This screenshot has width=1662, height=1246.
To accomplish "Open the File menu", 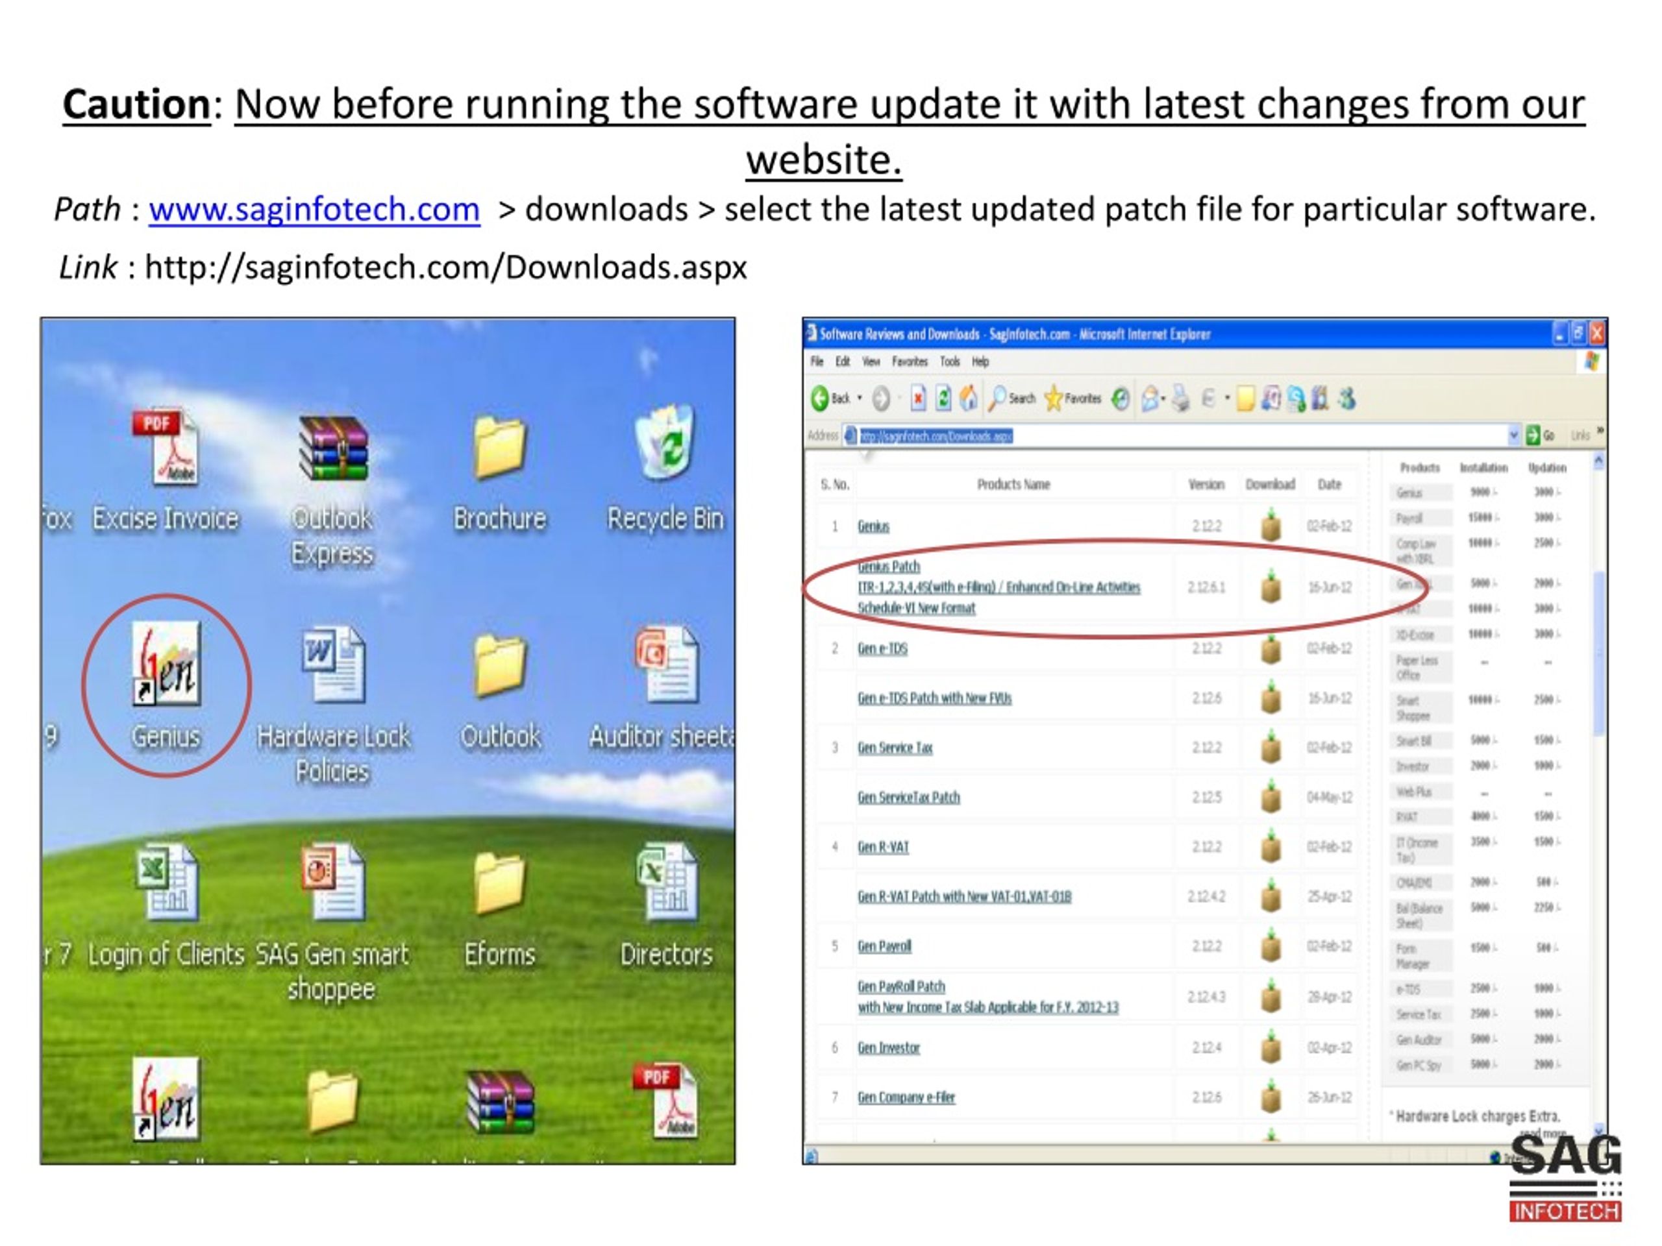I will [817, 361].
